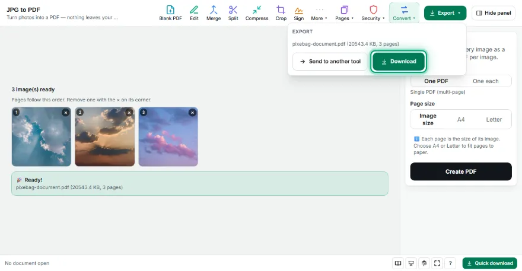This screenshot has height=271, width=522.
Task: Open the Split scissors tool
Action: click(233, 13)
